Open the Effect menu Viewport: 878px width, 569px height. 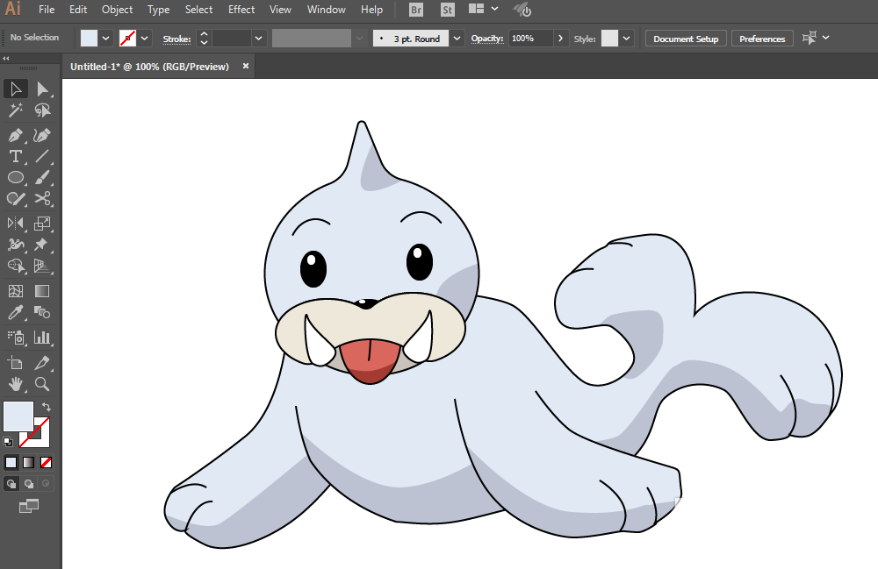(x=241, y=10)
